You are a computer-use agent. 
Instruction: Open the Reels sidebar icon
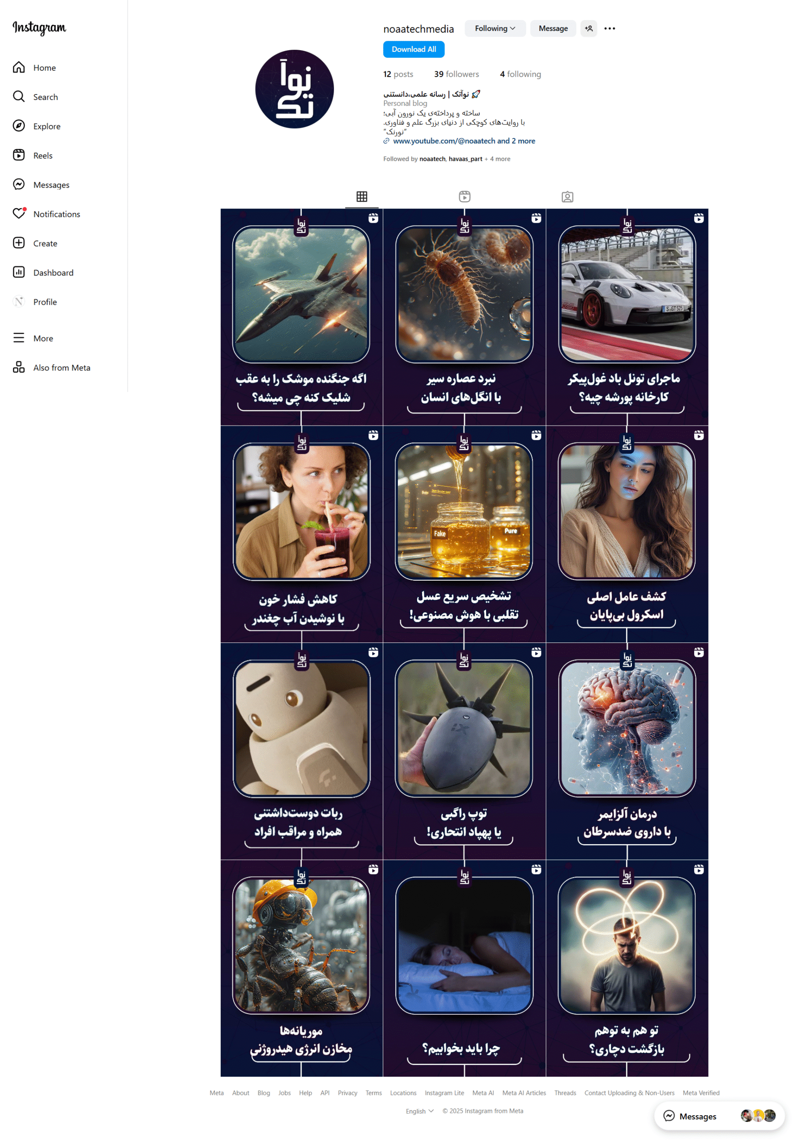(x=18, y=155)
